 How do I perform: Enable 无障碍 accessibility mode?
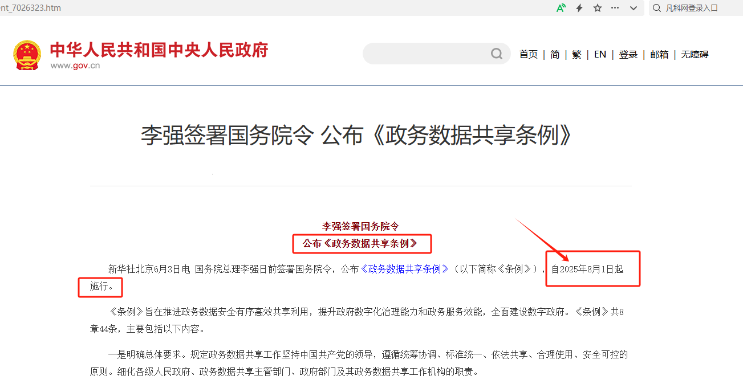coord(695,54)
